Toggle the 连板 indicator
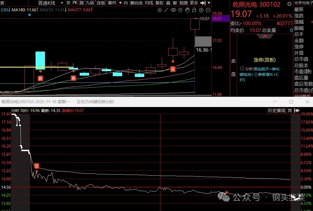Screen dimensions: 313x211 [101, 3]
